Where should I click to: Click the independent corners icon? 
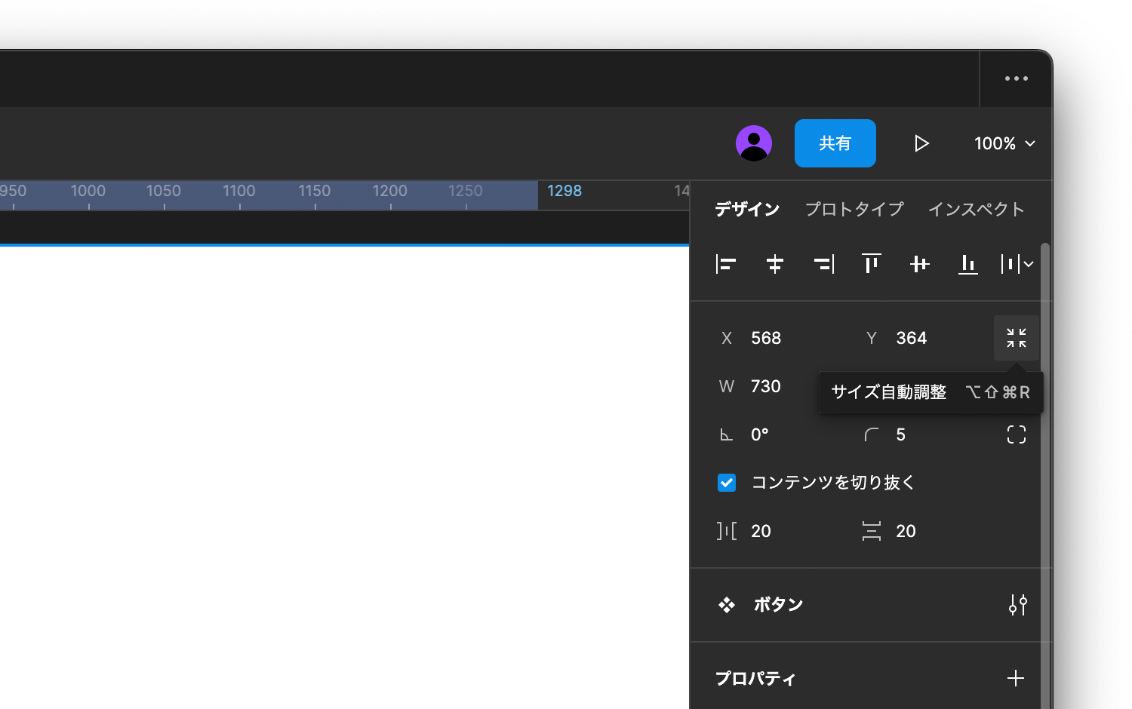click(x=1017, y=434)
